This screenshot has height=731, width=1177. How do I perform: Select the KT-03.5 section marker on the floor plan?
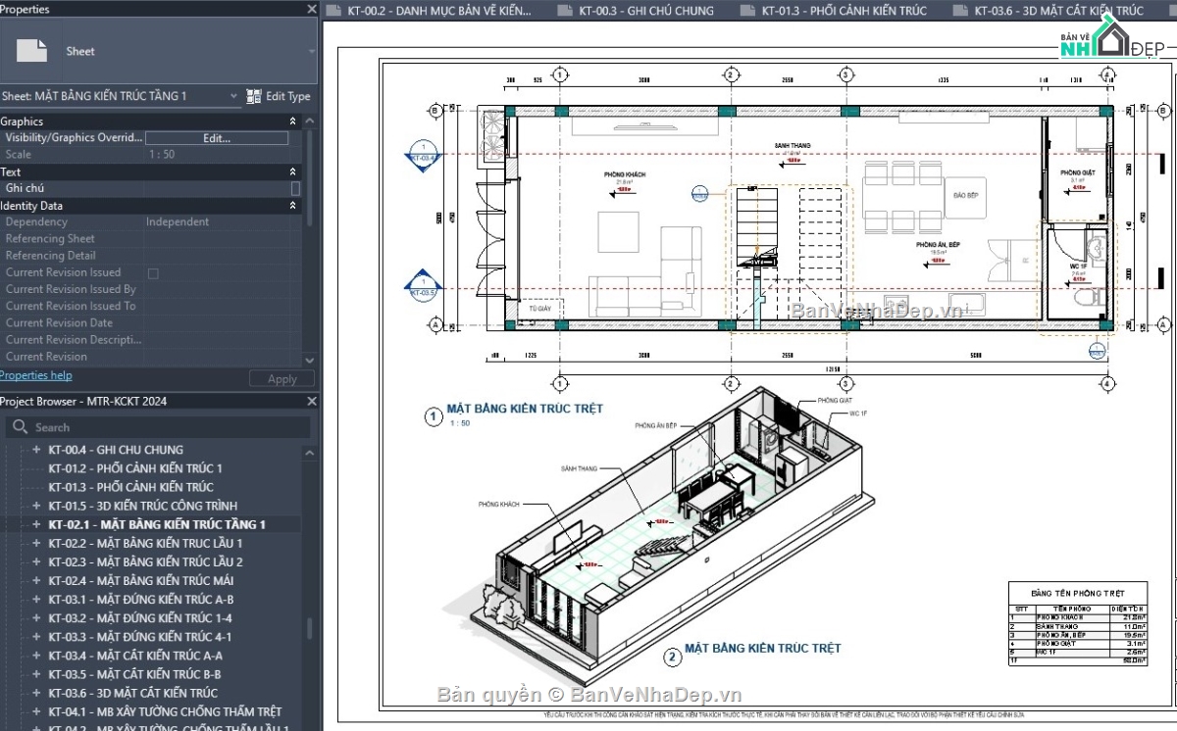pos(423,287)
